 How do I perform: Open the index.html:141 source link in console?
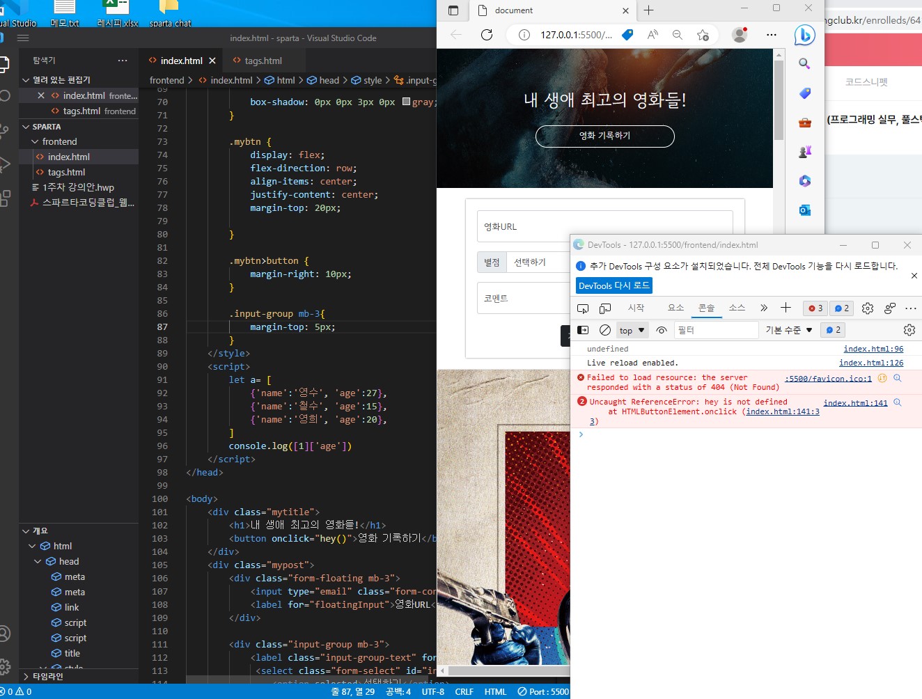click(x=855, y=403)
